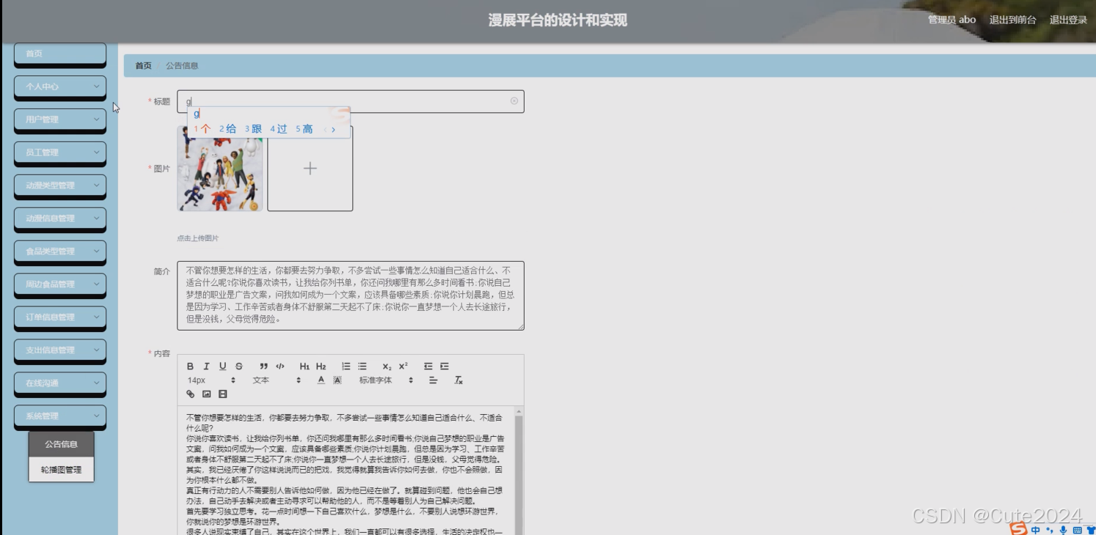Image resolution: width=1096 pixels, height=535 pixels.
Task: Expand the 用户管理 menu
Action: (x=60, y=119)
